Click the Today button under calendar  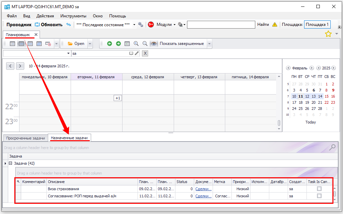311,122
